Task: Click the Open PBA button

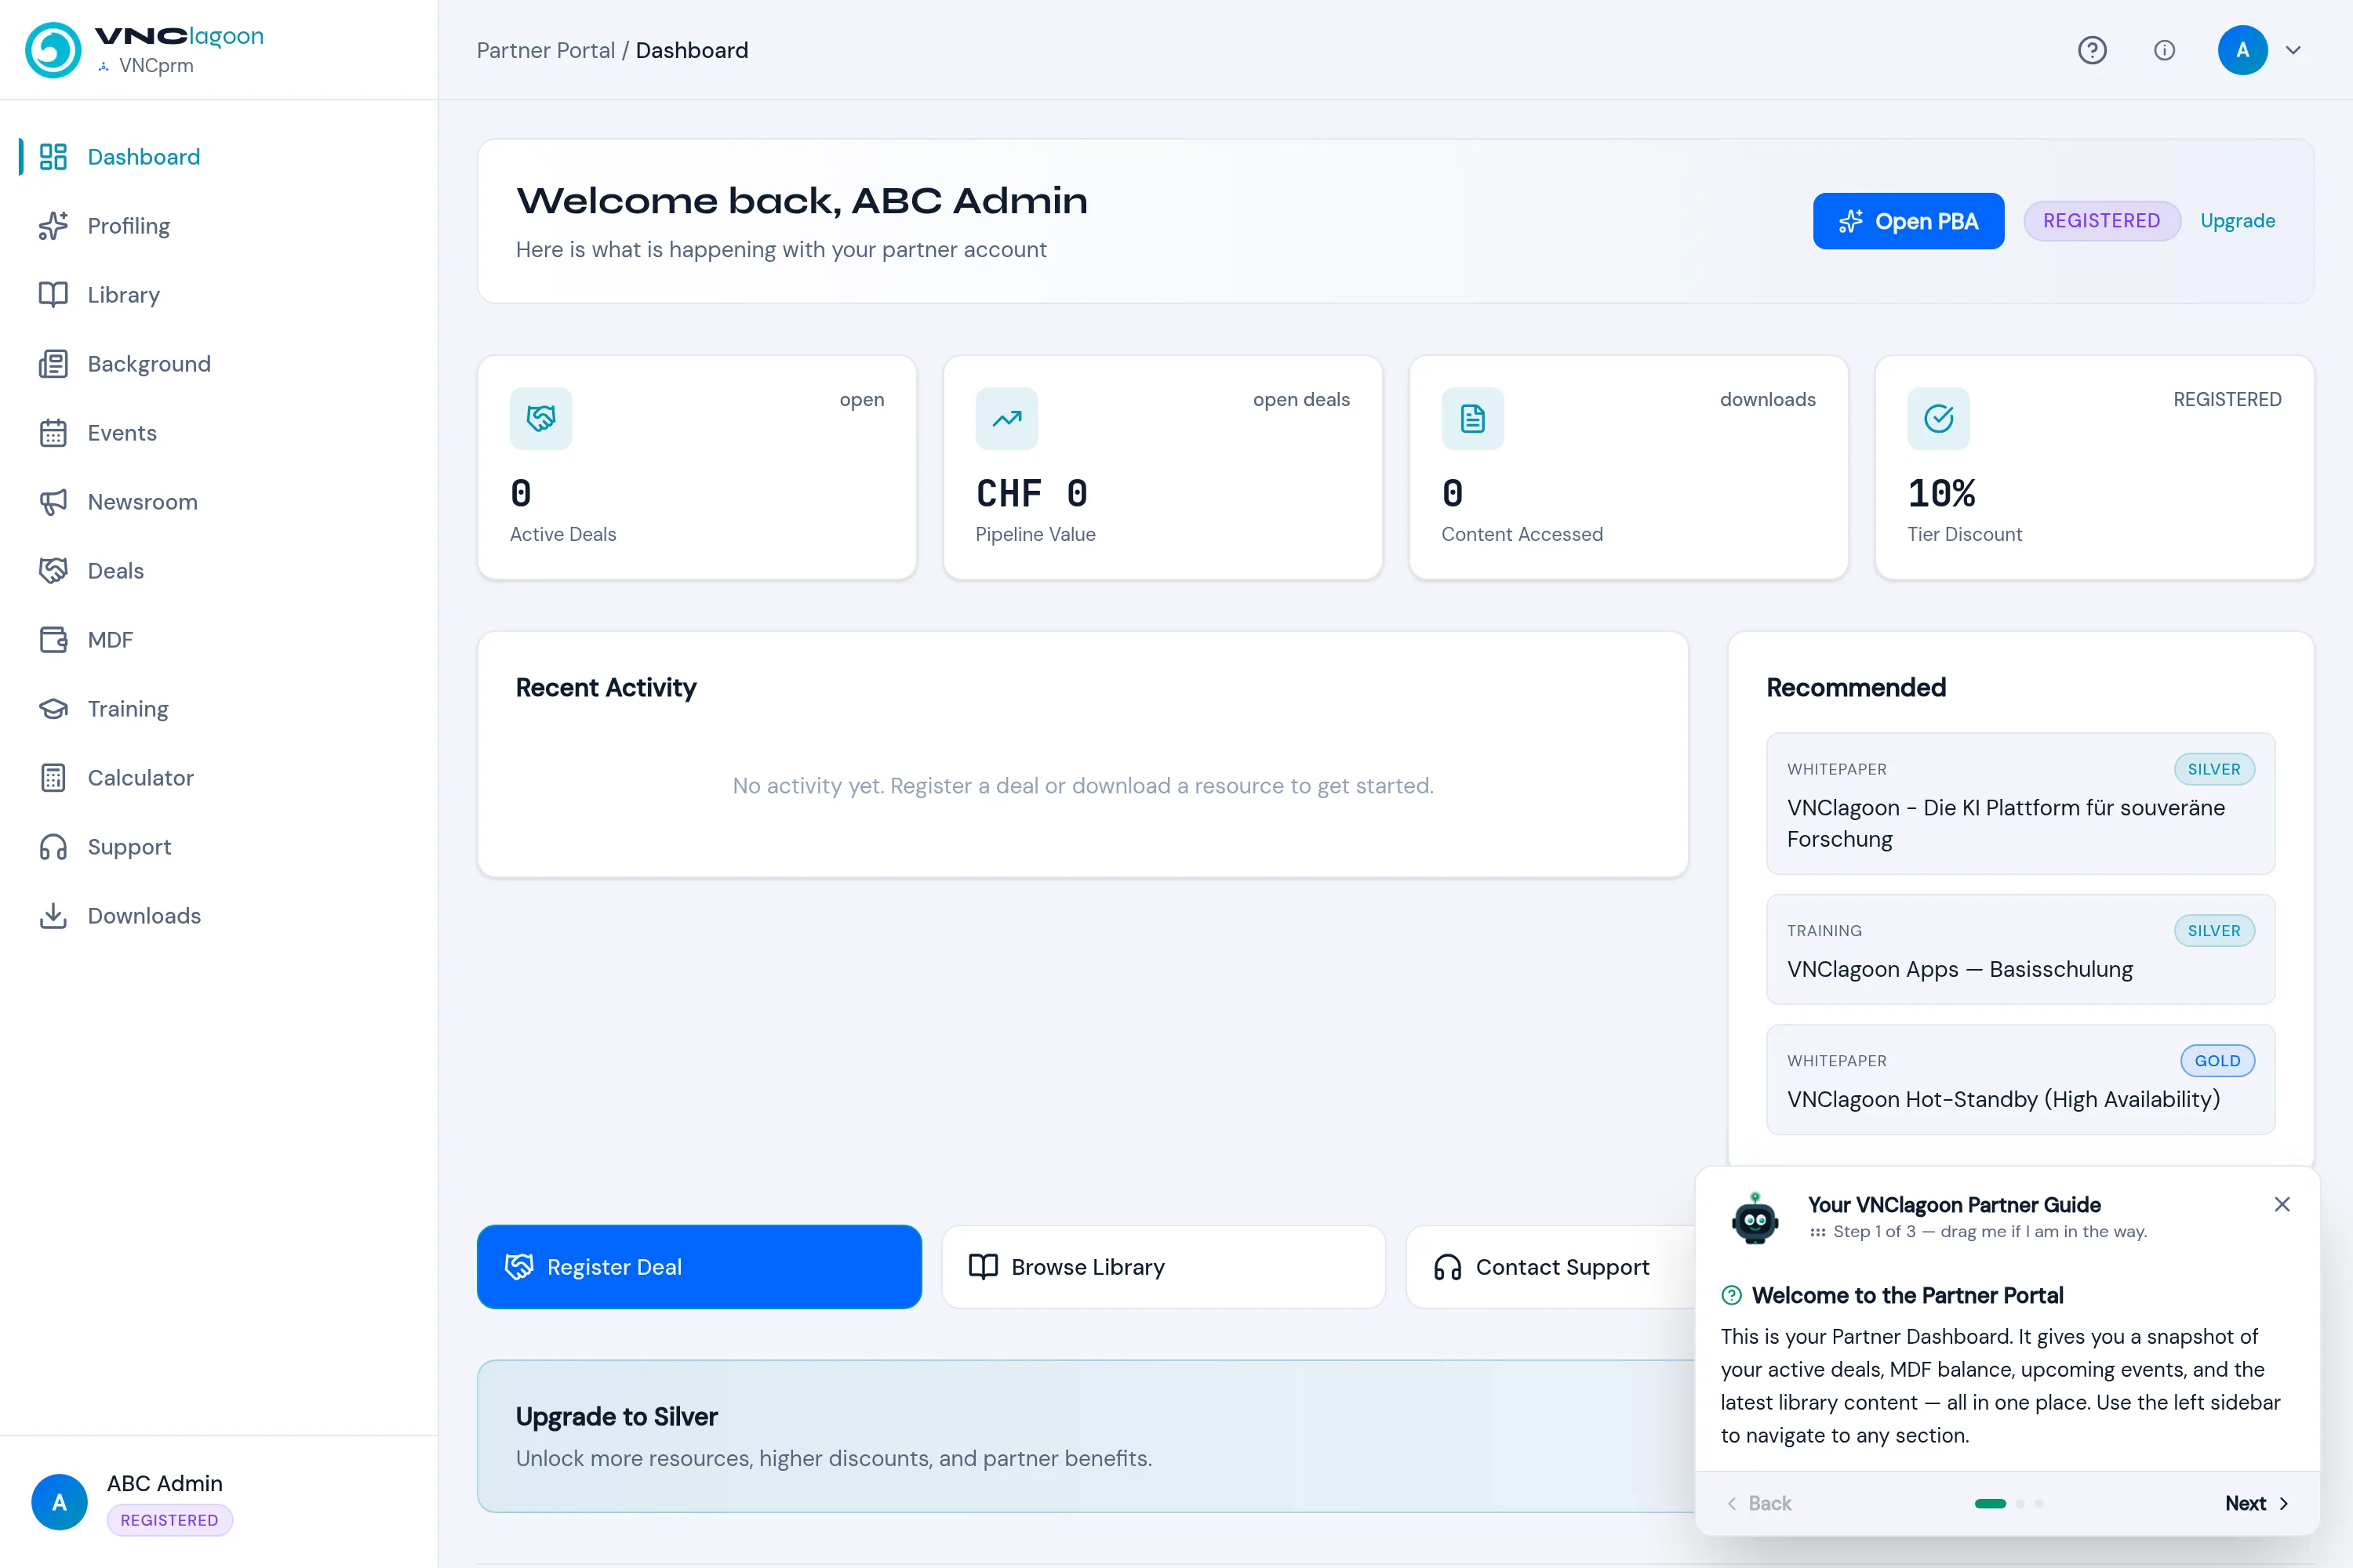Action: point(1907,221)
